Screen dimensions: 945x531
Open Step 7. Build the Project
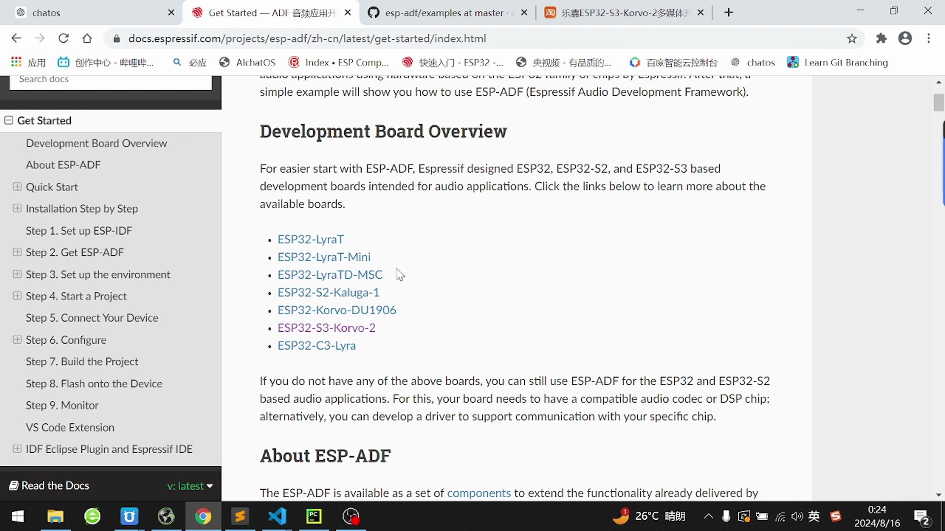pos(82,361)
